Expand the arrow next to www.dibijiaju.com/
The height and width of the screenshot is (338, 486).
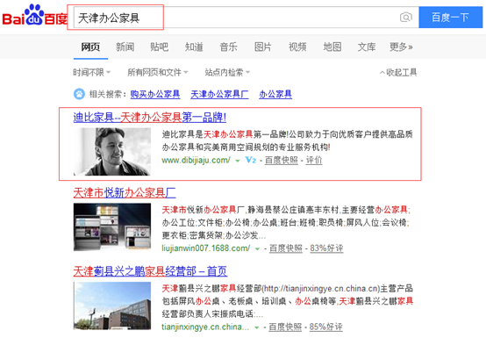(238, 161)
